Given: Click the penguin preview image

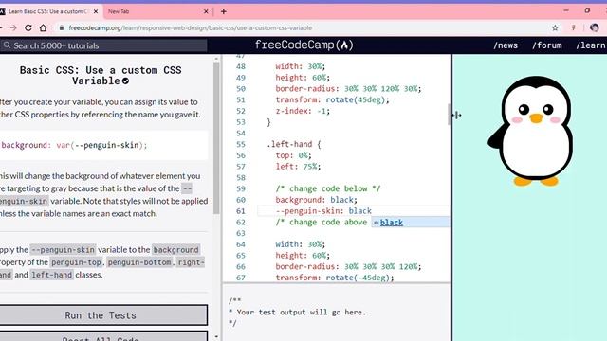Looking at the screenshot, I should click(x=530, y=131).
